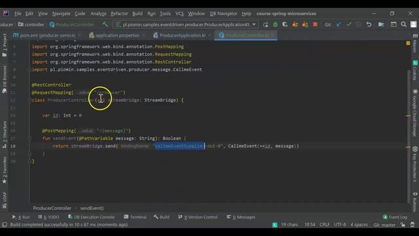This screenshot has height=236, width=419.
Task: Click the sendEvent() breadcrumb below the editor
Action: [x=92, y=208]
